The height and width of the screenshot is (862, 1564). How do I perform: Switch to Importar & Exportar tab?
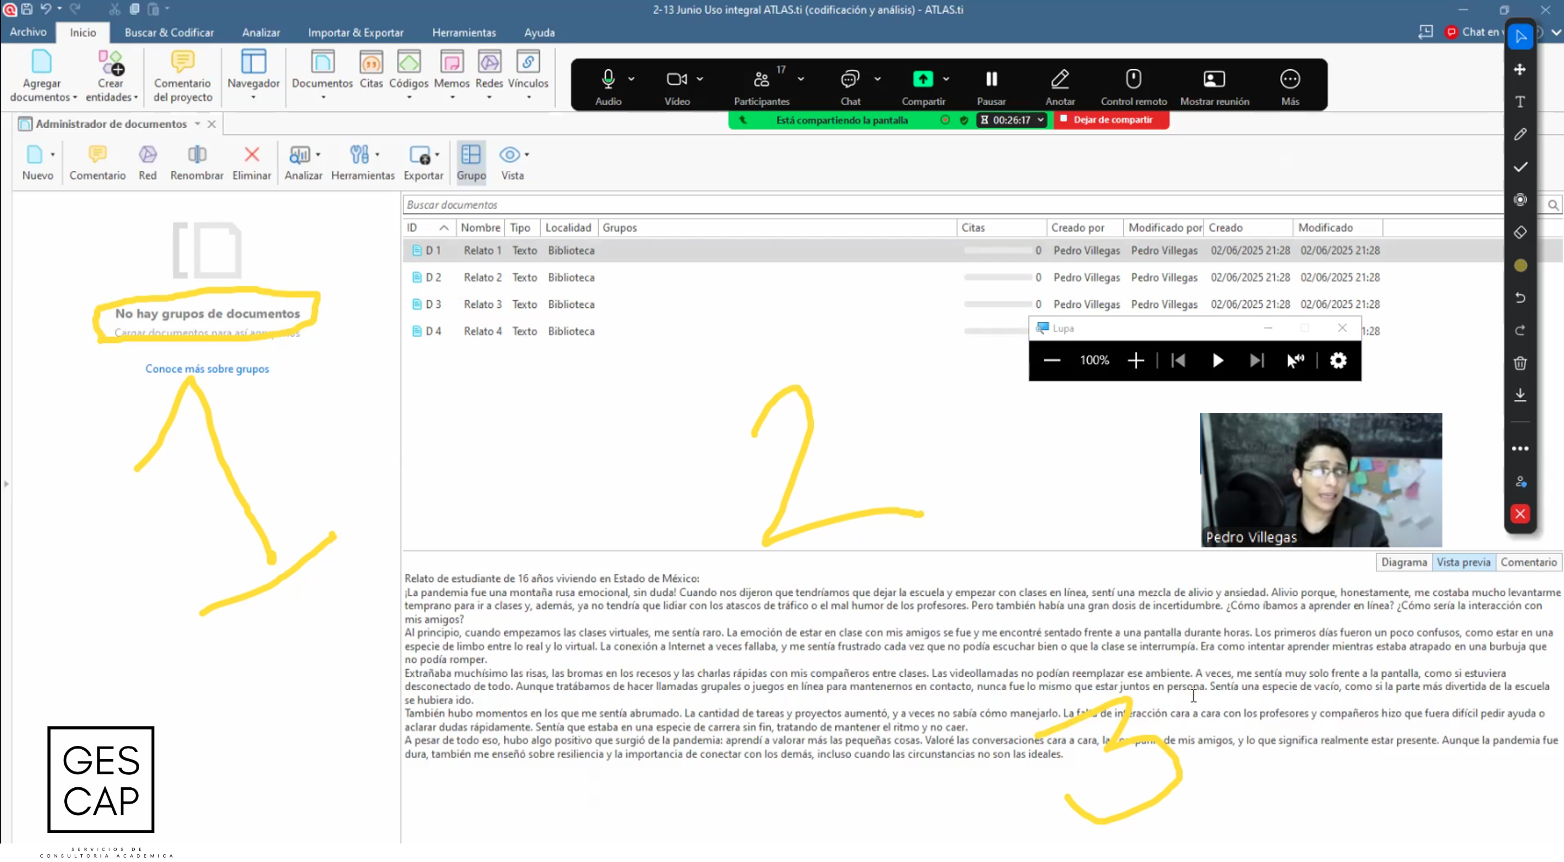356,33
